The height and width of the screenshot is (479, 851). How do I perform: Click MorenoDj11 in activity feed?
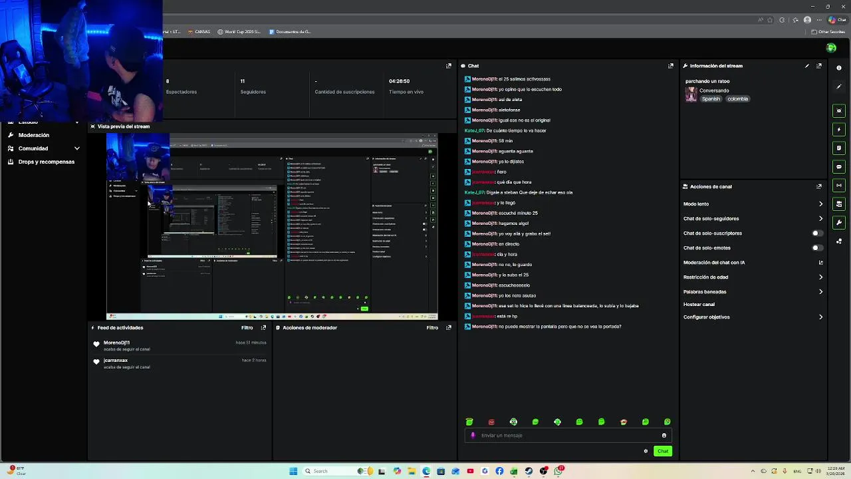point(116,343)
